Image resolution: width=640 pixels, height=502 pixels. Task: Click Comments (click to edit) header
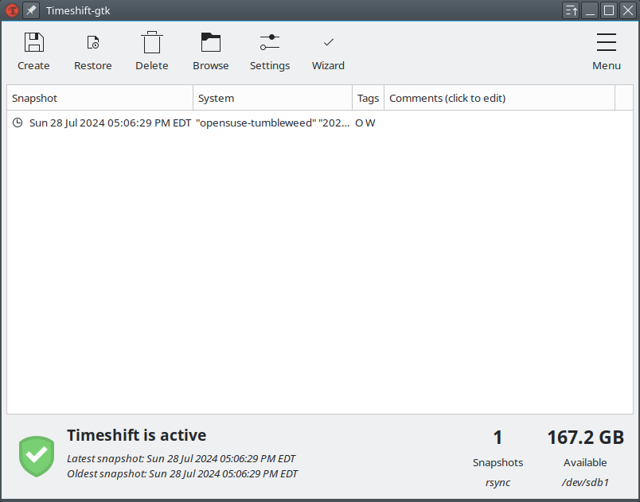click(x=500, y=98)
